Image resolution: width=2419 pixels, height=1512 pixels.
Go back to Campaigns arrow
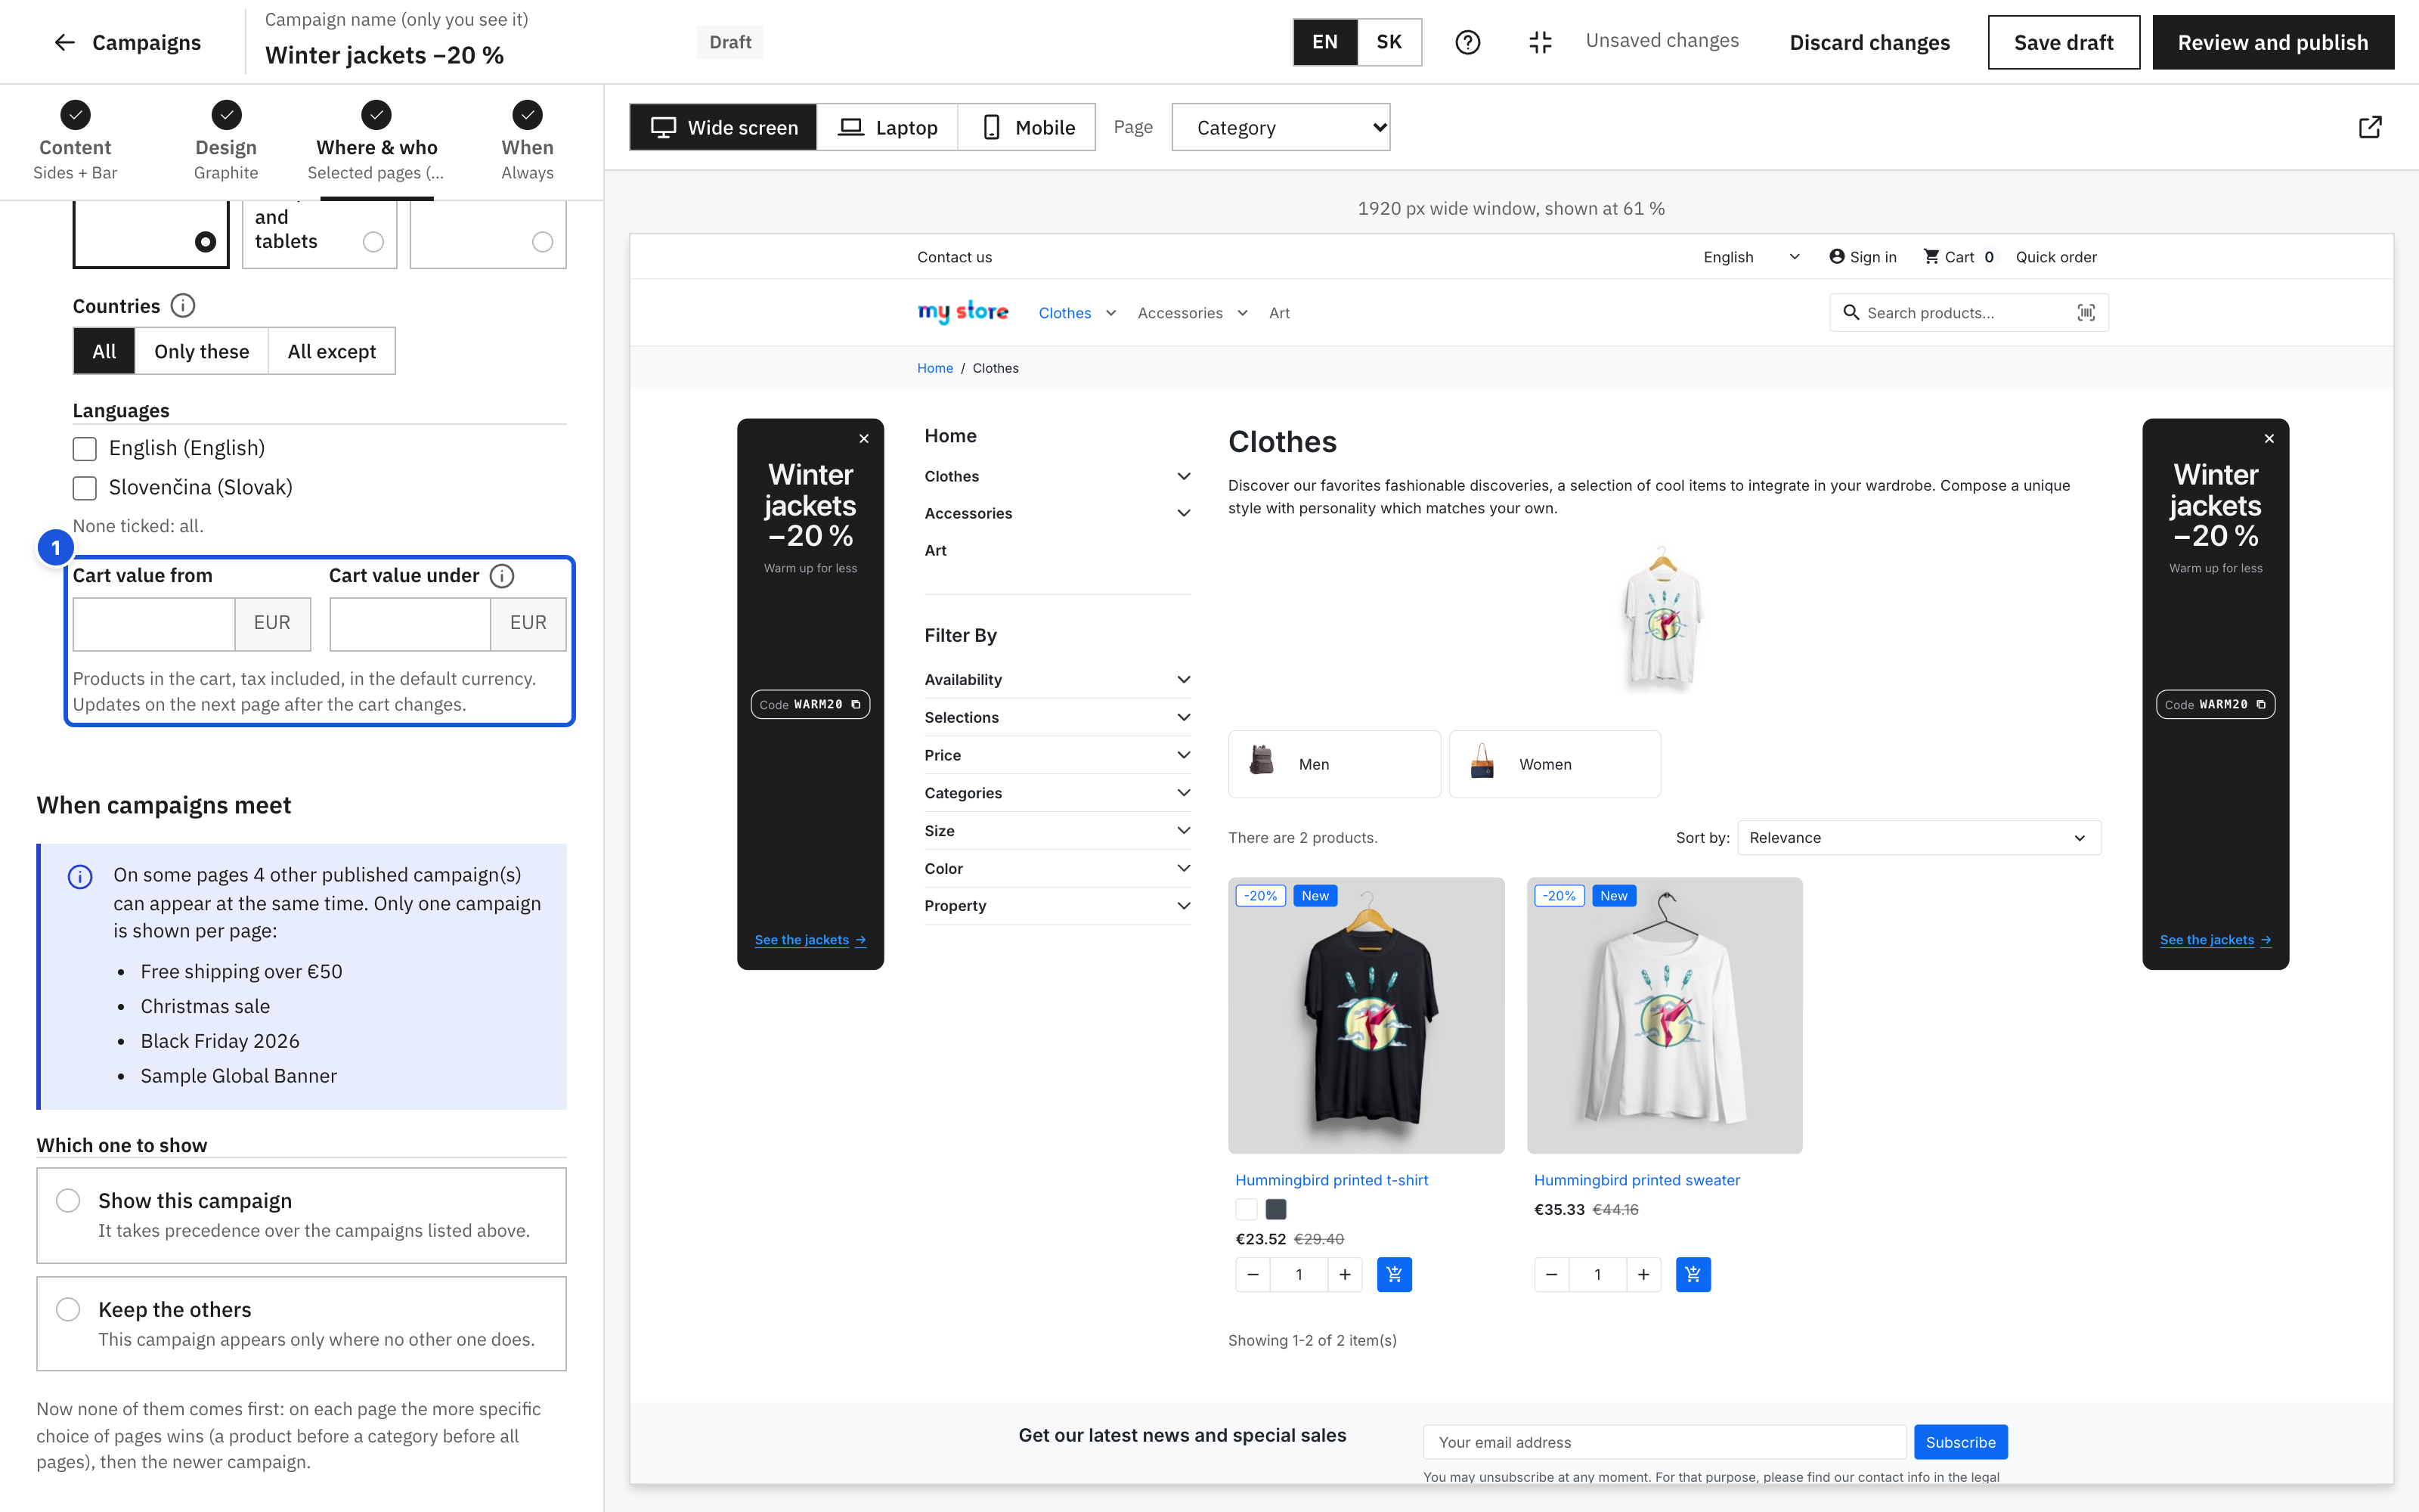[x=65, y=42]
